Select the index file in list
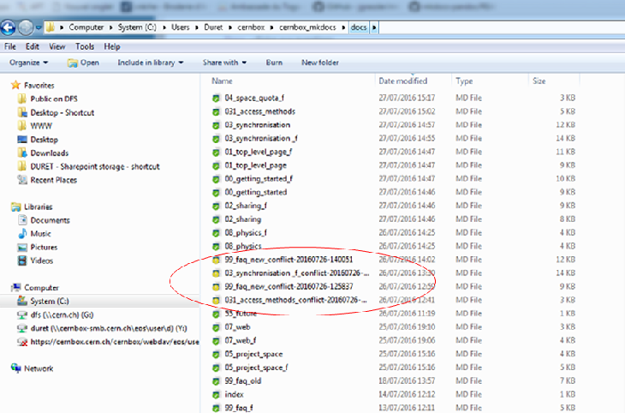The image size is (625, 413). click(x=233, y=394)
